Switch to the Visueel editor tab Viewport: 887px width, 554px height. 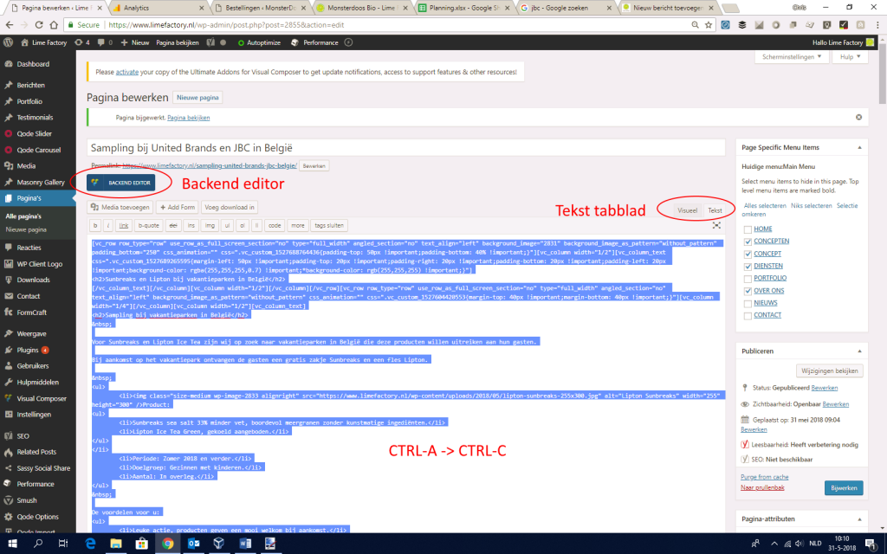pyautogui.click(x=687, y=210)
